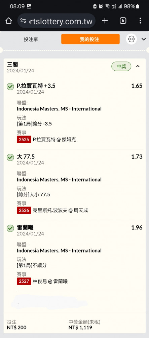Screen dimensions: 149x338
Task: Click the 中獎 status badge
Action: pos(121,66)
